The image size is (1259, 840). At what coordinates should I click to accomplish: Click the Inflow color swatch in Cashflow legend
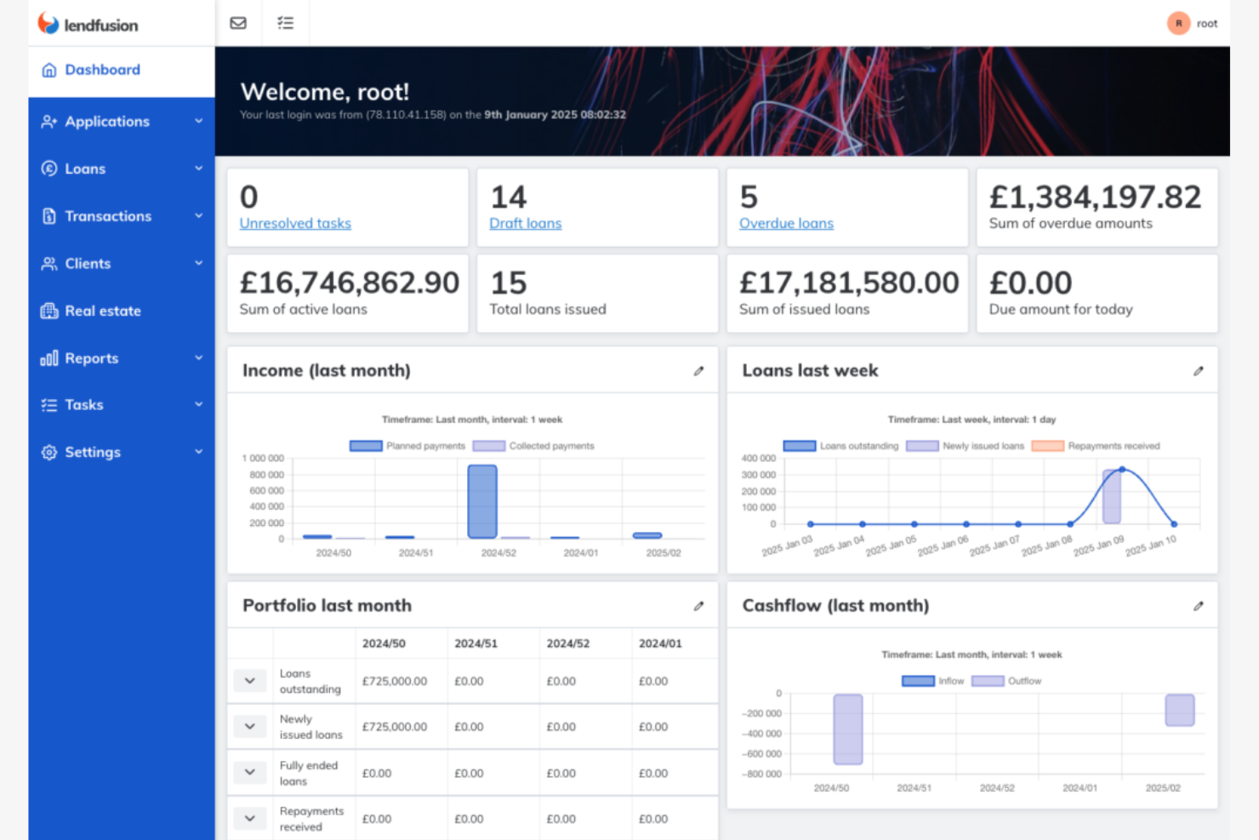pyautogui.click(x=917, y=681)
